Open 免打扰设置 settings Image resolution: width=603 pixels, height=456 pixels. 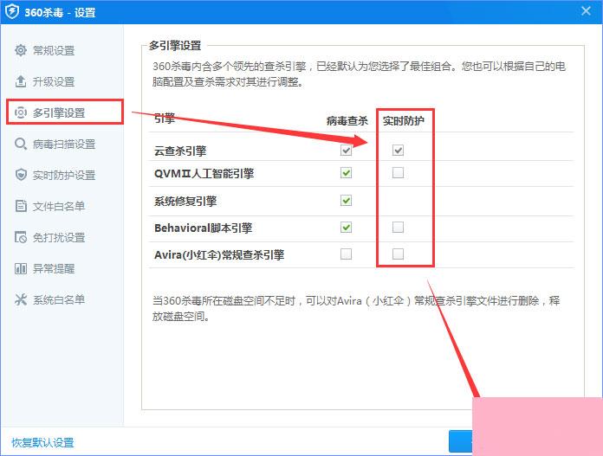point(59,237)
